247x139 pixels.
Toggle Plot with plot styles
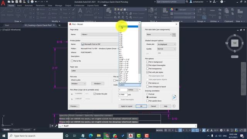click(x=147, y=72)
